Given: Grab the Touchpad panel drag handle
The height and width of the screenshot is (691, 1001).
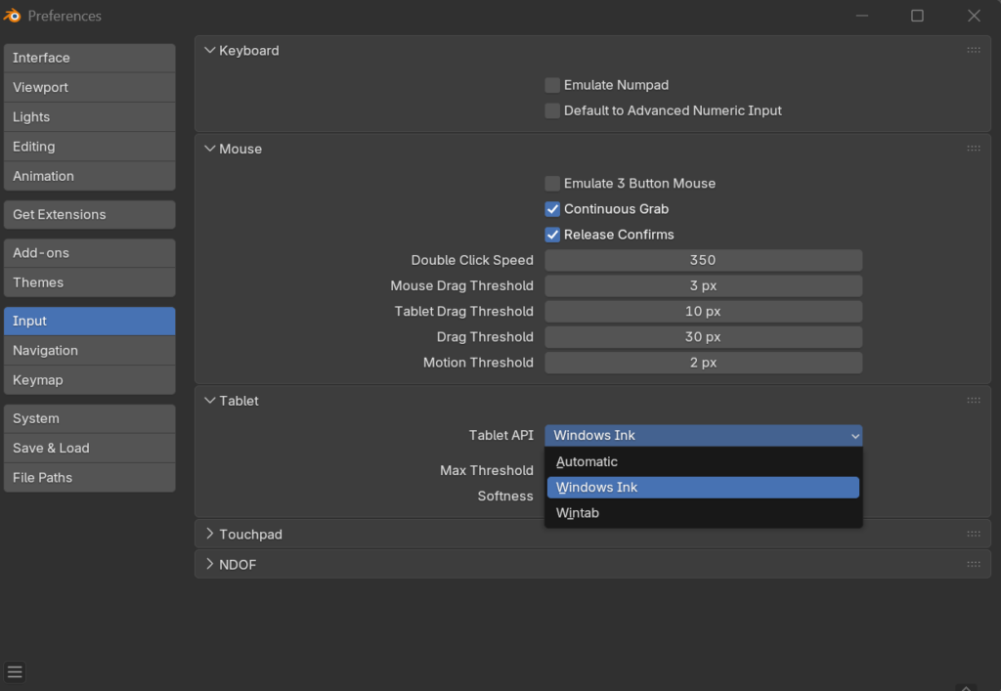Looking at the screenshot, I should click(x=973, y=535).
